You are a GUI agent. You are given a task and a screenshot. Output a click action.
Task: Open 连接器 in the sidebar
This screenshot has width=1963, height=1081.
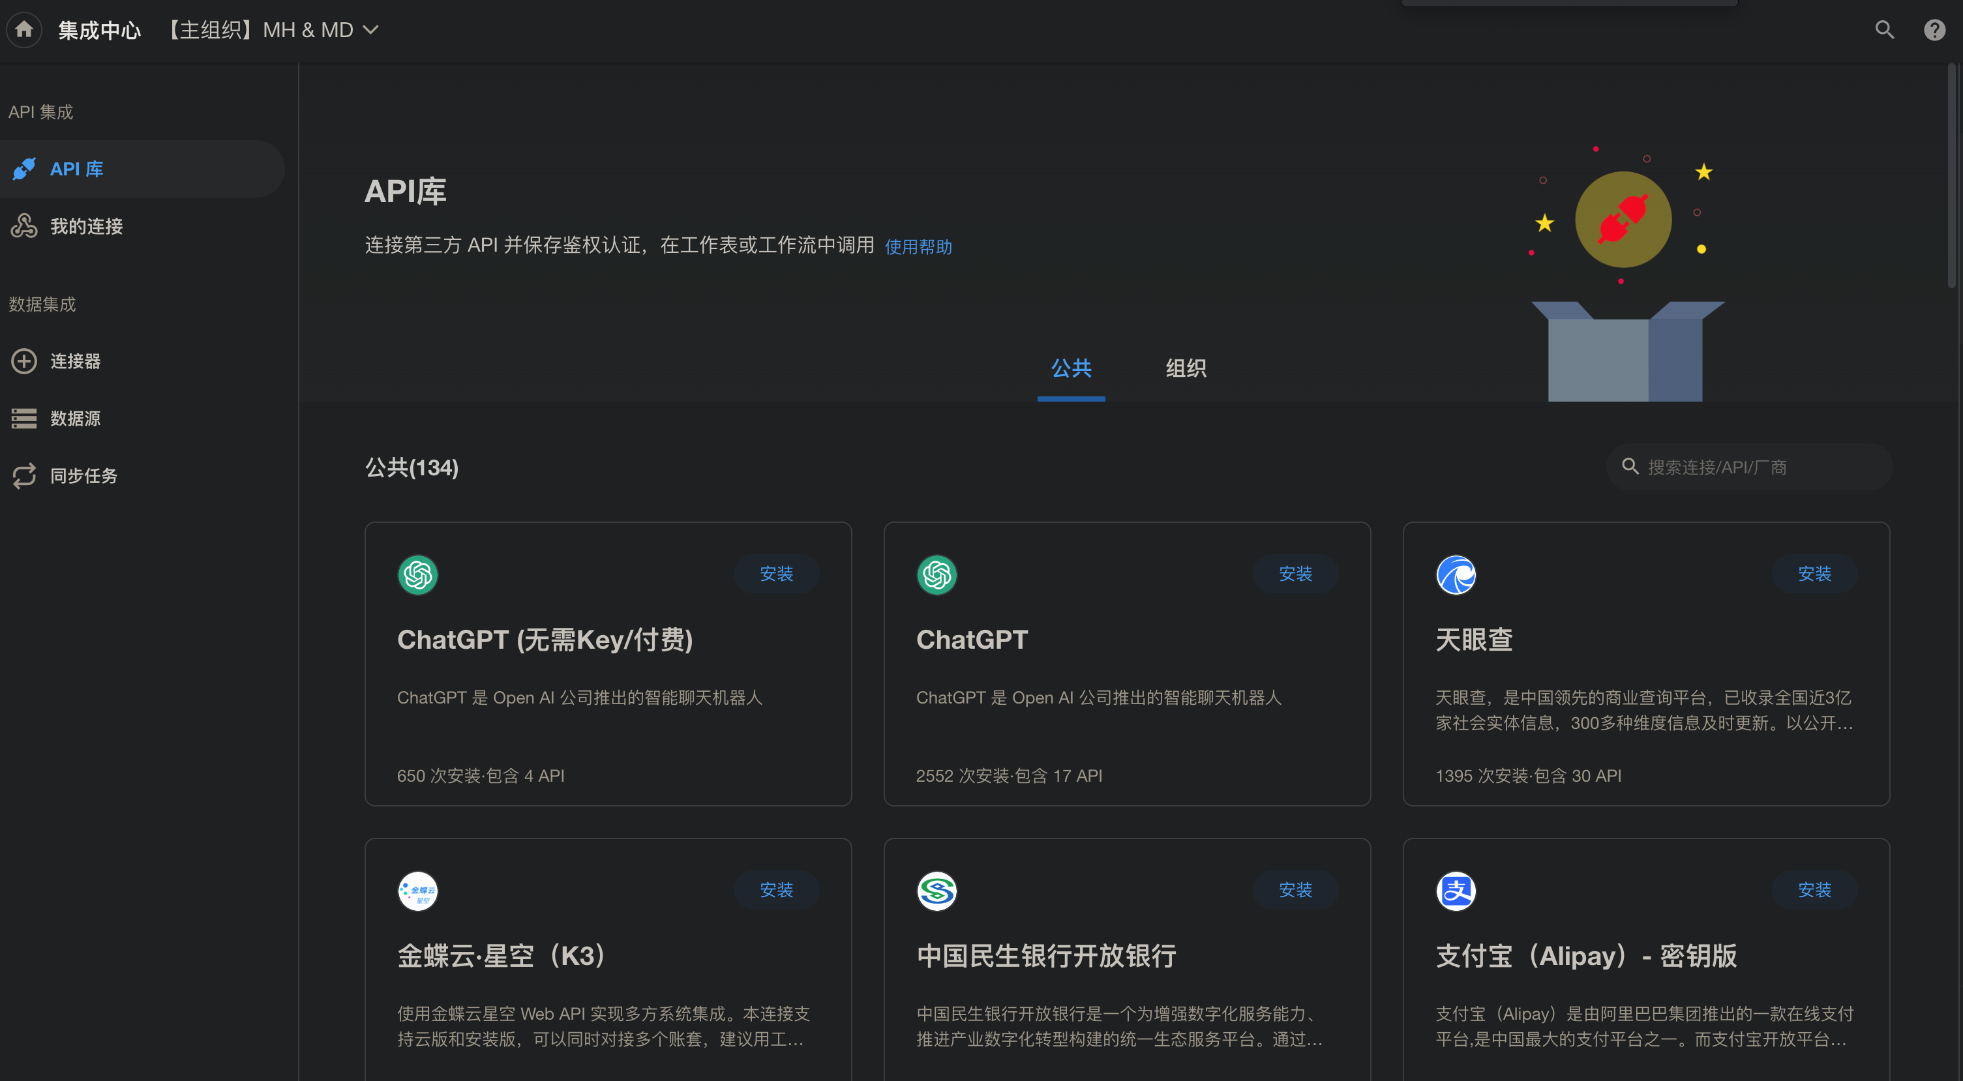coord(75,361)
